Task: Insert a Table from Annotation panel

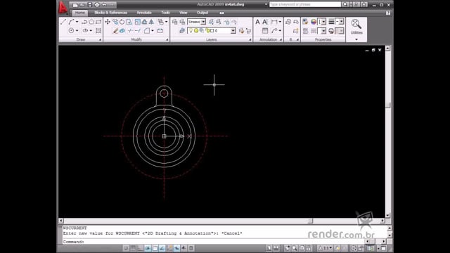Action: 265,30
